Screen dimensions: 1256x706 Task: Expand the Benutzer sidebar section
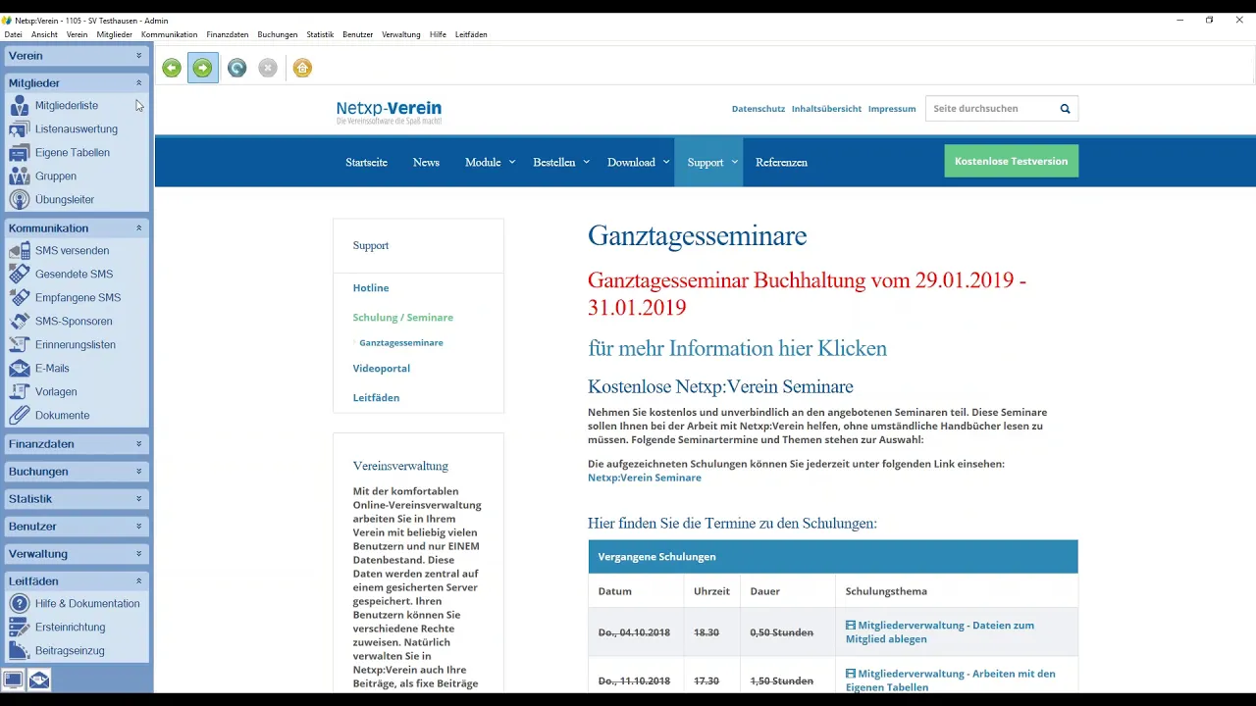(77, 527)
